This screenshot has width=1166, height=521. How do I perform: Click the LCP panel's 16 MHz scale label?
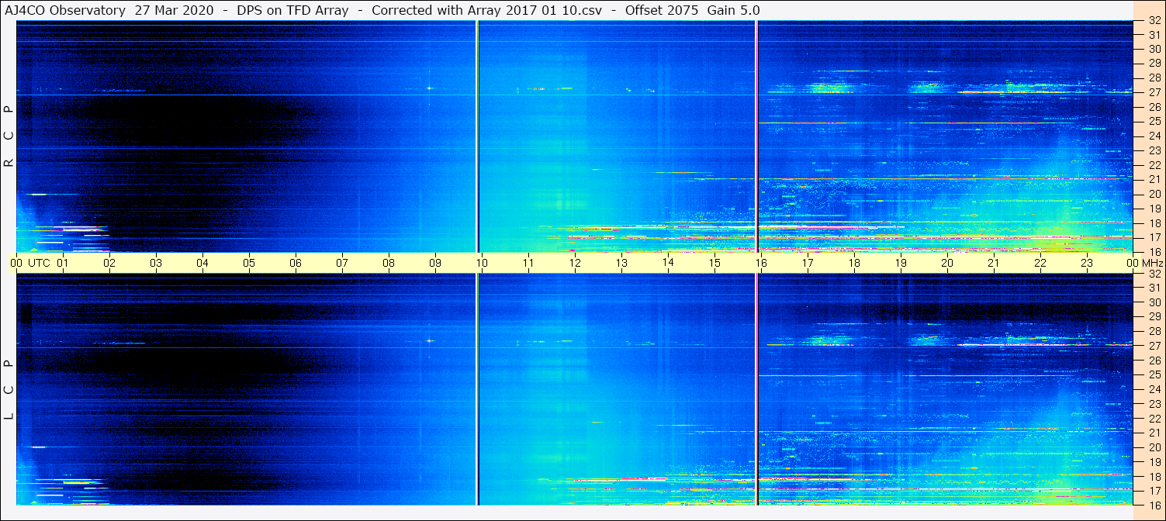point(1154,505)
